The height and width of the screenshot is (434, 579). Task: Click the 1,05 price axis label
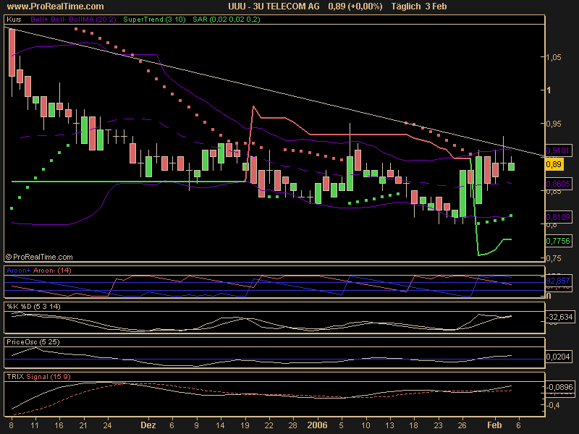(x=554, y=57)
